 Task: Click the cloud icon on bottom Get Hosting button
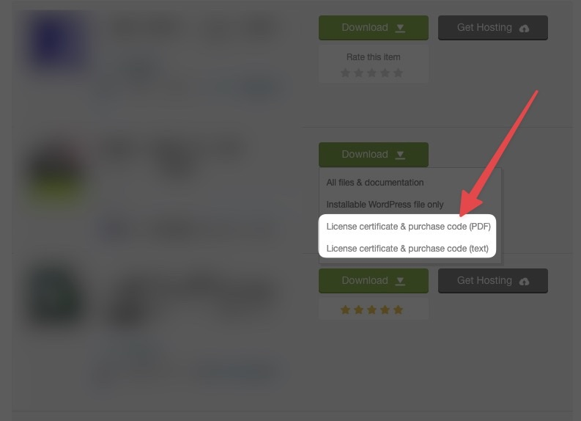click(524, 281)
